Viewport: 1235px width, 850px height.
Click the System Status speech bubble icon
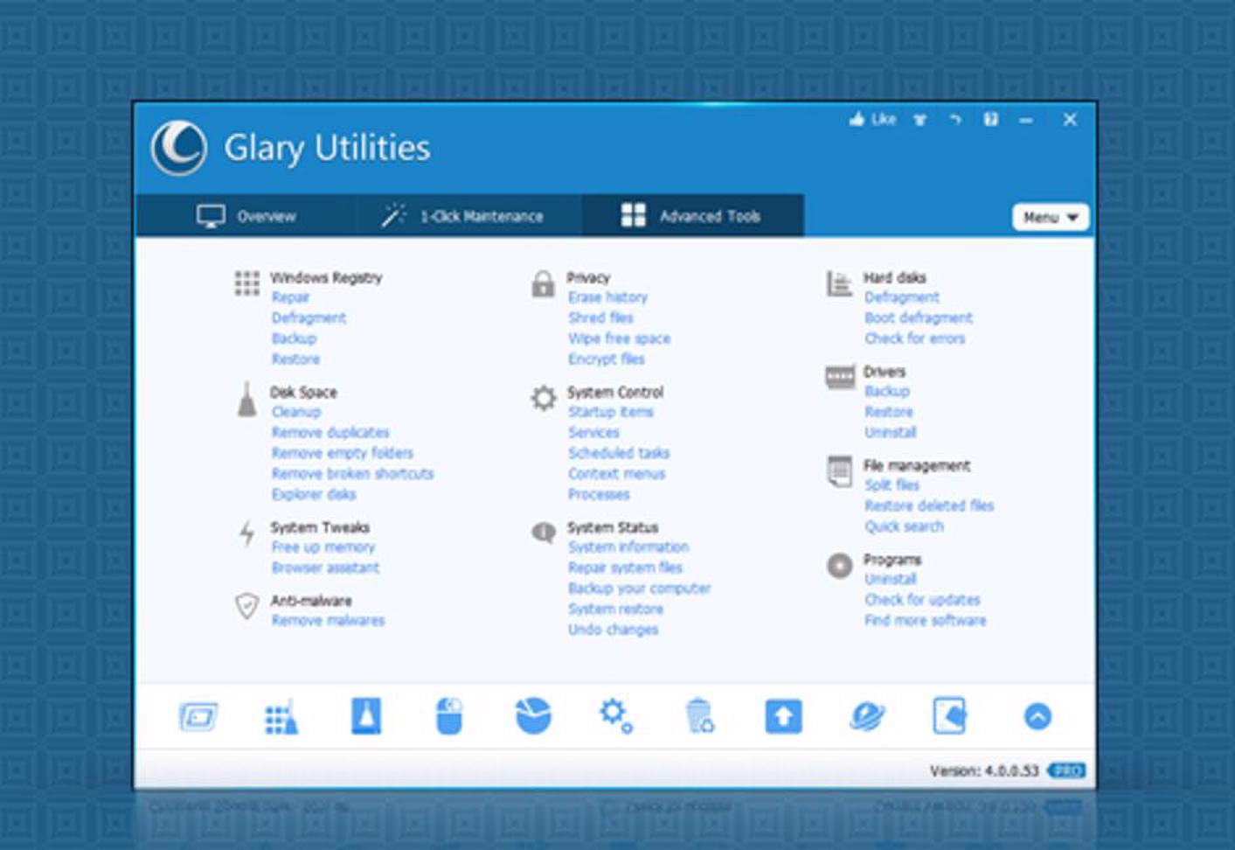[543, 532]
